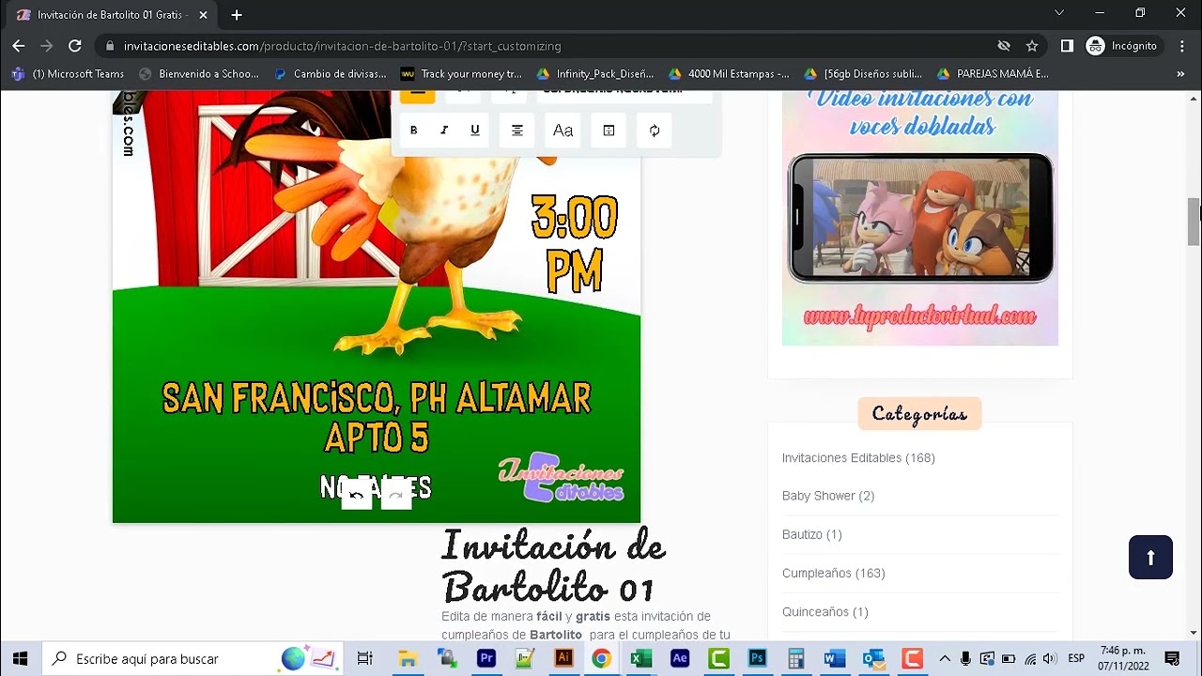Open the notification center icon
Screen dimensions: 1202x676
1172,658
